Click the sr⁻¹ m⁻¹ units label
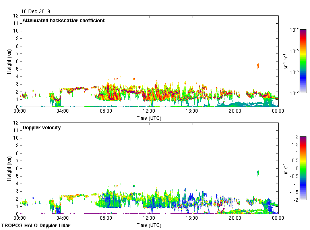The image size is (310, 230). coord(286,61)
